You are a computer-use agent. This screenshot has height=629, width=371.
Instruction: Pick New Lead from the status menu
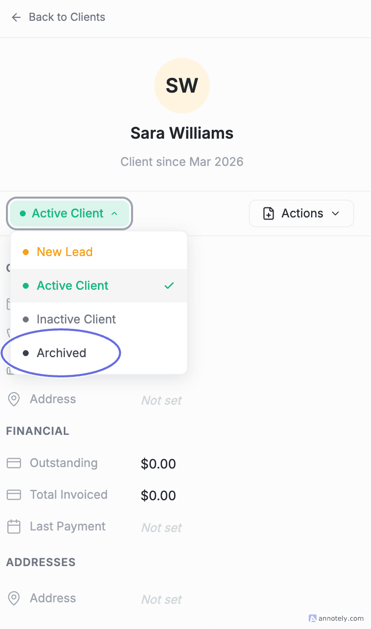click(x=64, y=252)
